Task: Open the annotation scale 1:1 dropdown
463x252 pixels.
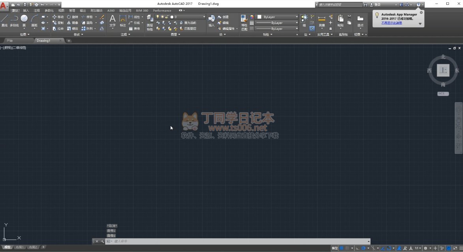Action: pos(418,248)
